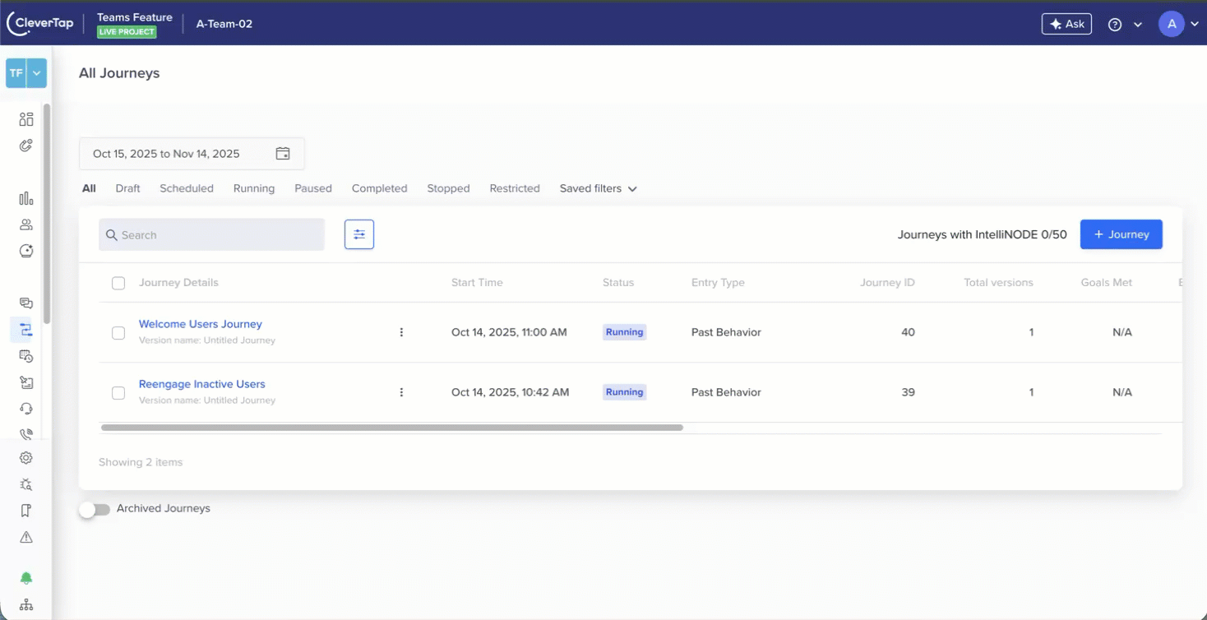Click the filter icon next to search bar
This screenshot has height=620, width=1207.
click(359, 234)
